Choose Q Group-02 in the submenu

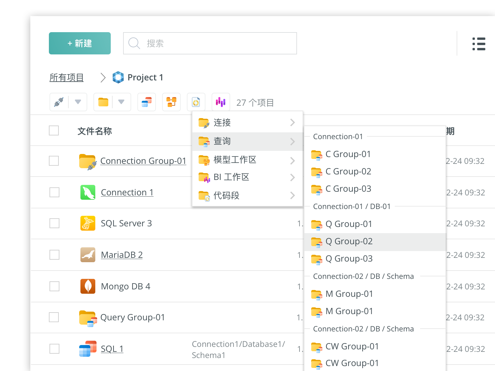[x=349, y=241]
